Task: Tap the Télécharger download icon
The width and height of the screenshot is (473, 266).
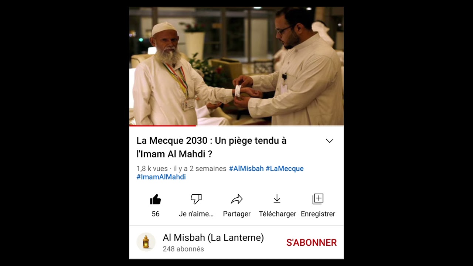Action: click(277, 199)
